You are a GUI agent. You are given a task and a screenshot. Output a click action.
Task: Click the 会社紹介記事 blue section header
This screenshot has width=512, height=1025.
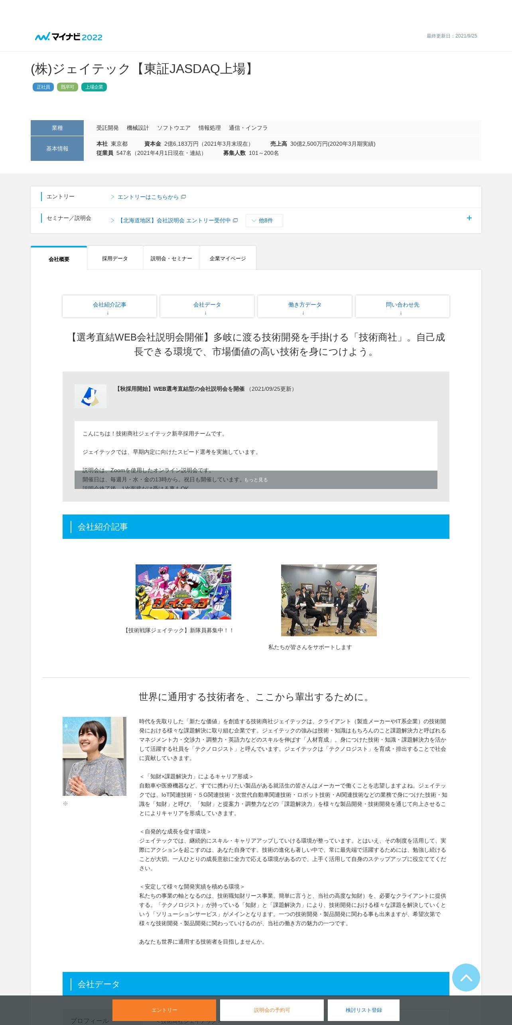coord(256,526)
